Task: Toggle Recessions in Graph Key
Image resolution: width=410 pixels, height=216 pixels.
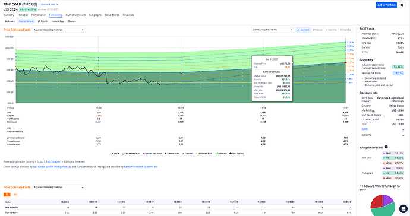Action: click(x=370, y=81)
